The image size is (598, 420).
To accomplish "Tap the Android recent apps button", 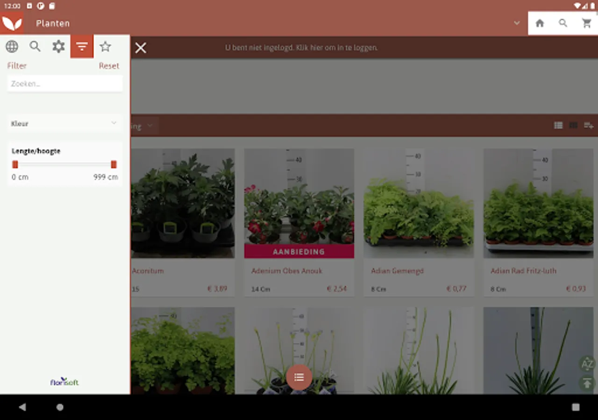I will coord(576,407).
